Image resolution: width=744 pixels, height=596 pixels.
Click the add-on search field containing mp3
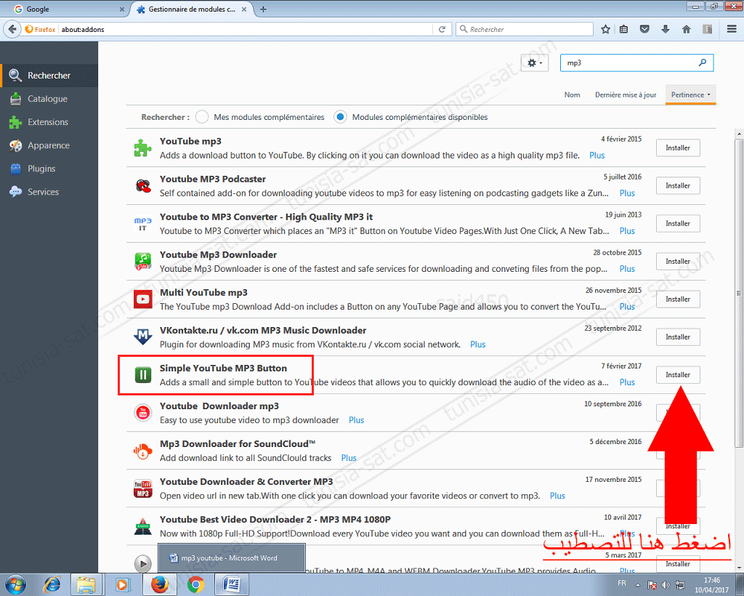pos(636,63)
